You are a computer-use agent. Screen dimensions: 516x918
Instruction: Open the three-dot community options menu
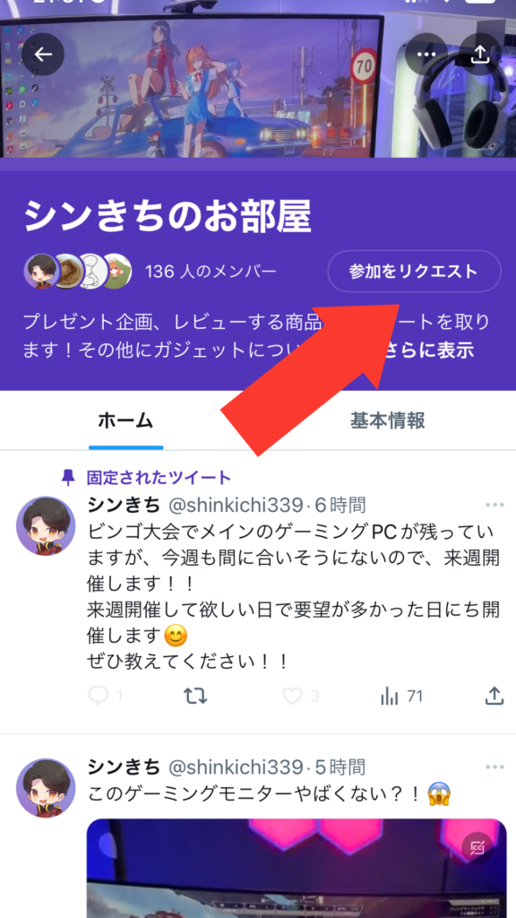[426, 55]
